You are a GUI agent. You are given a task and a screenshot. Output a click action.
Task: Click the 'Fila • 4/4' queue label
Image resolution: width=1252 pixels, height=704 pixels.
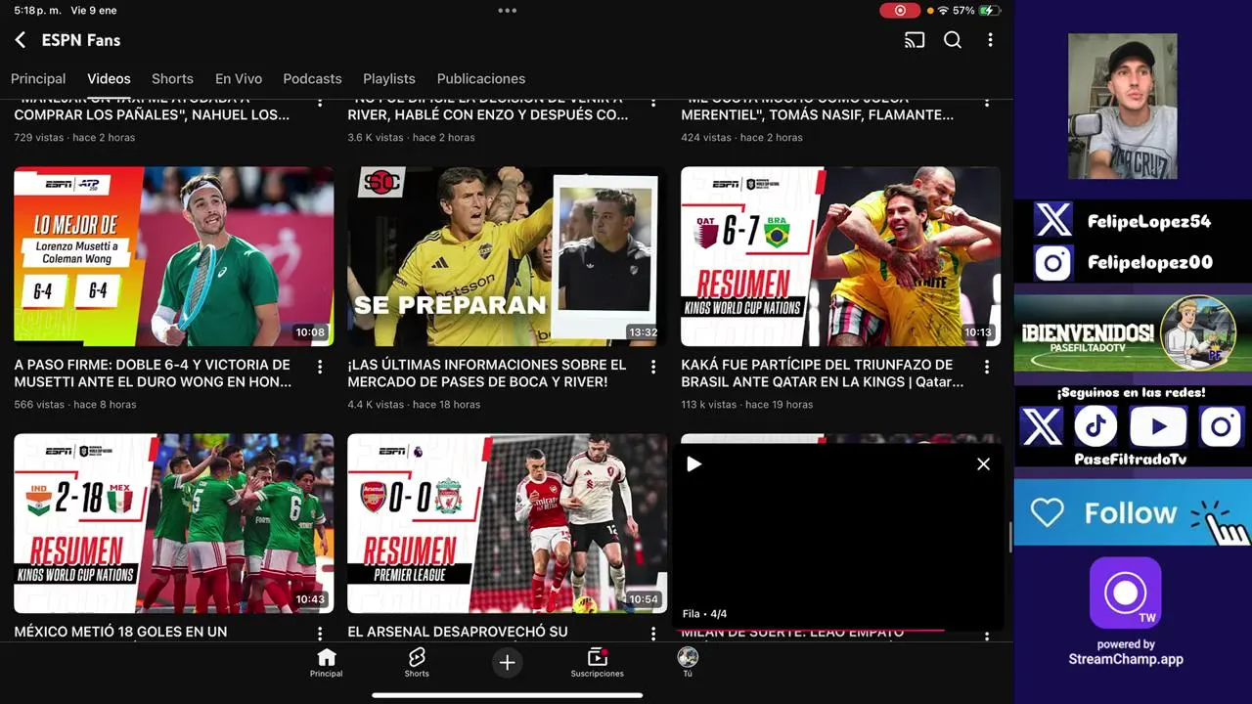pyautogui.click(x=704, y=614)
